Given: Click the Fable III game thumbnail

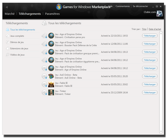Looking at the screenshot, I should point(51,84).
